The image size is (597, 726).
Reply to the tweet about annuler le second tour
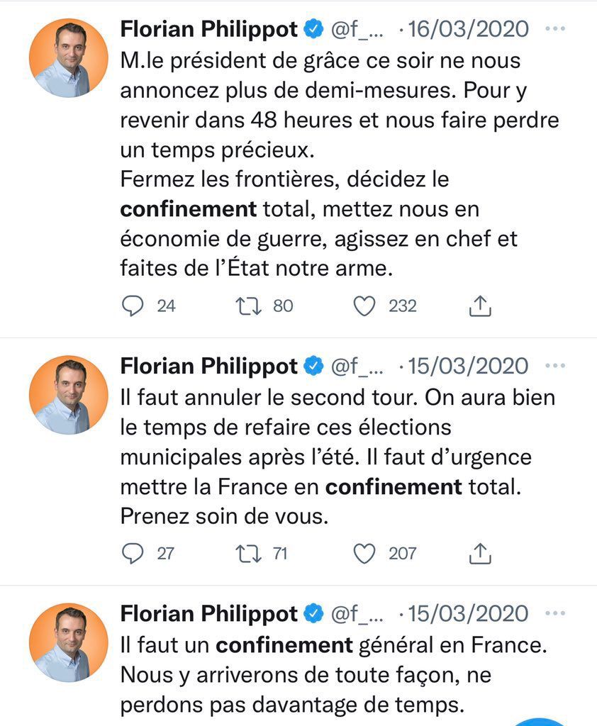[133, 553]
